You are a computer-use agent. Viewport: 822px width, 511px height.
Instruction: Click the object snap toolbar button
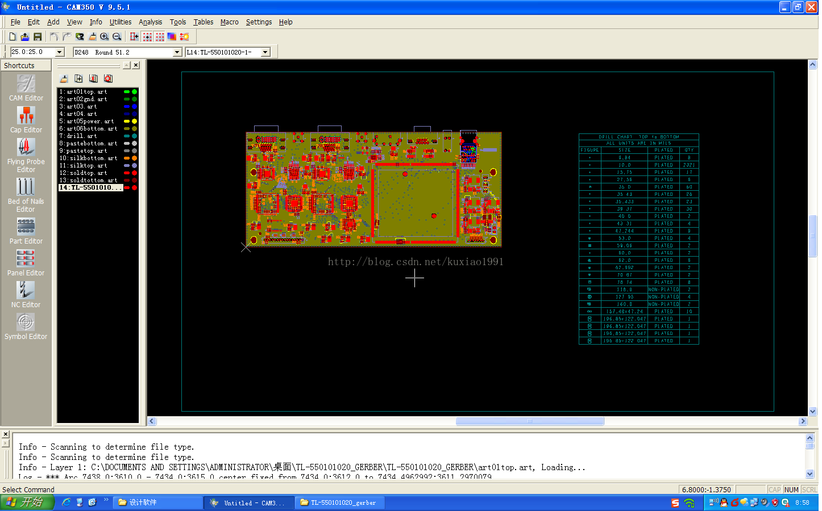click(x=134, y=37)
